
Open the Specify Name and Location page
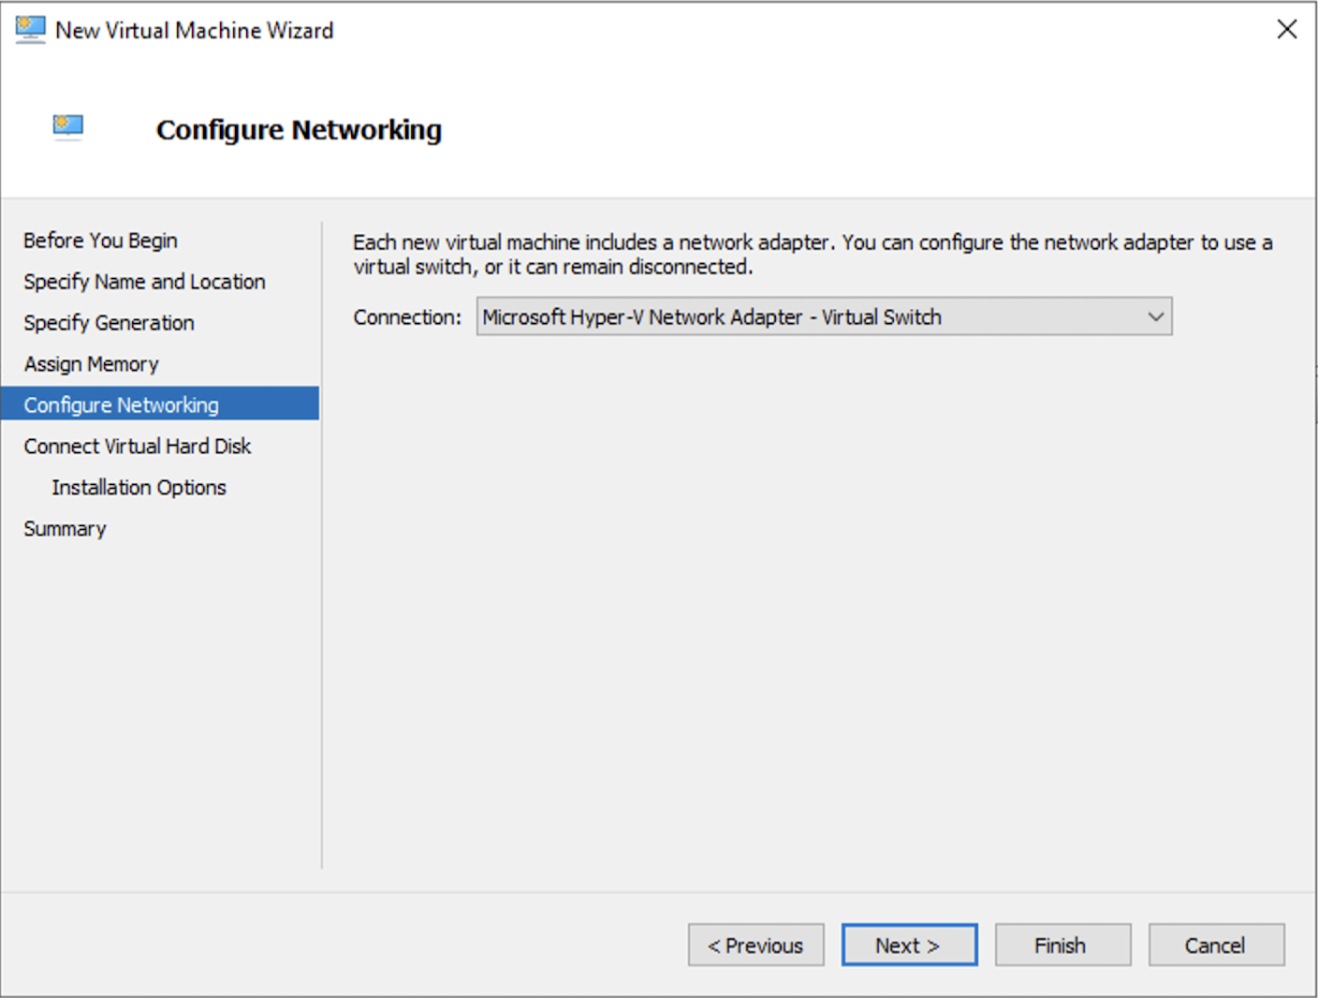click(x=143, y=281)
